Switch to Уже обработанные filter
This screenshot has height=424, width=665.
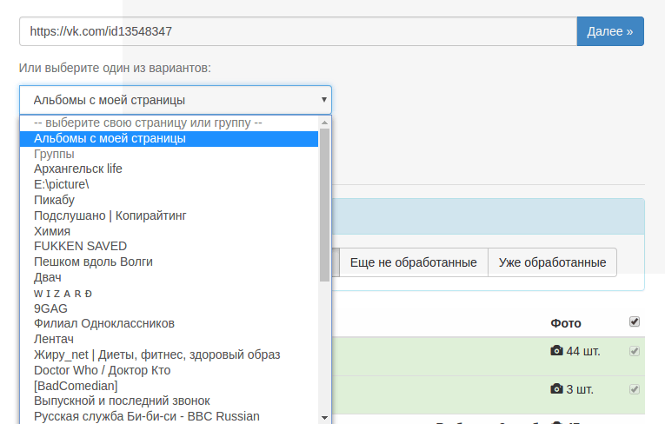tap(552, 262)
